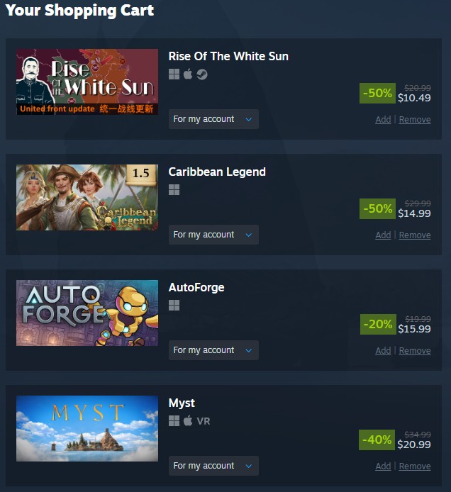Expand the Caribbean Legend account dropdown
This screenshot has height=492, width=451.
[213, 235]
